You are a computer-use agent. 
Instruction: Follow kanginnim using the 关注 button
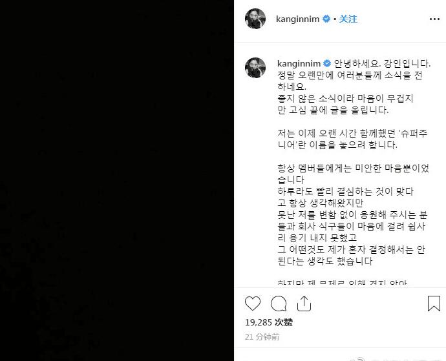pos(348,19)
